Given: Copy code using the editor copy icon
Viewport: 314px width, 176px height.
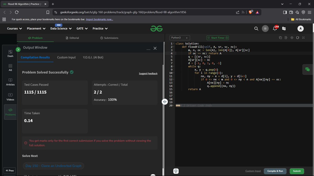Looking at the screenshot, I should pyautogui.click(x=280, y=38).
